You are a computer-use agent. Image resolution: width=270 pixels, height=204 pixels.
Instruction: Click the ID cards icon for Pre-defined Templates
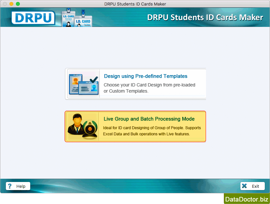tap(84, 84)
